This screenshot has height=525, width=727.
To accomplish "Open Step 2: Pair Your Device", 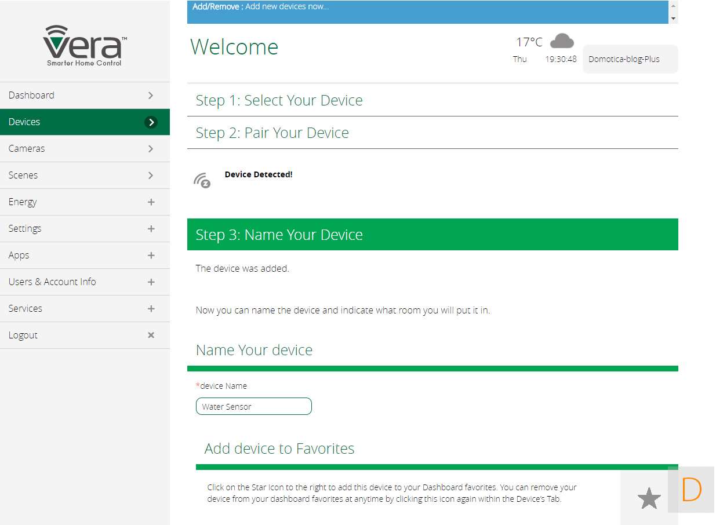I will pyautogui.click(x=272, y=133).
